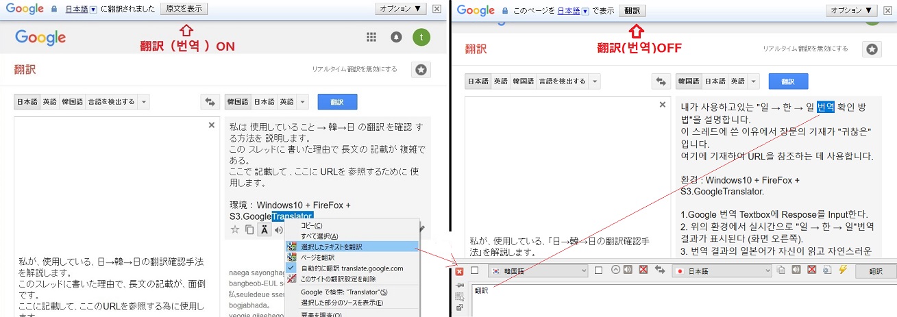Disable realtime translation link in left window
The width and height of the screenshot is (897, 317).
point(354,69)
